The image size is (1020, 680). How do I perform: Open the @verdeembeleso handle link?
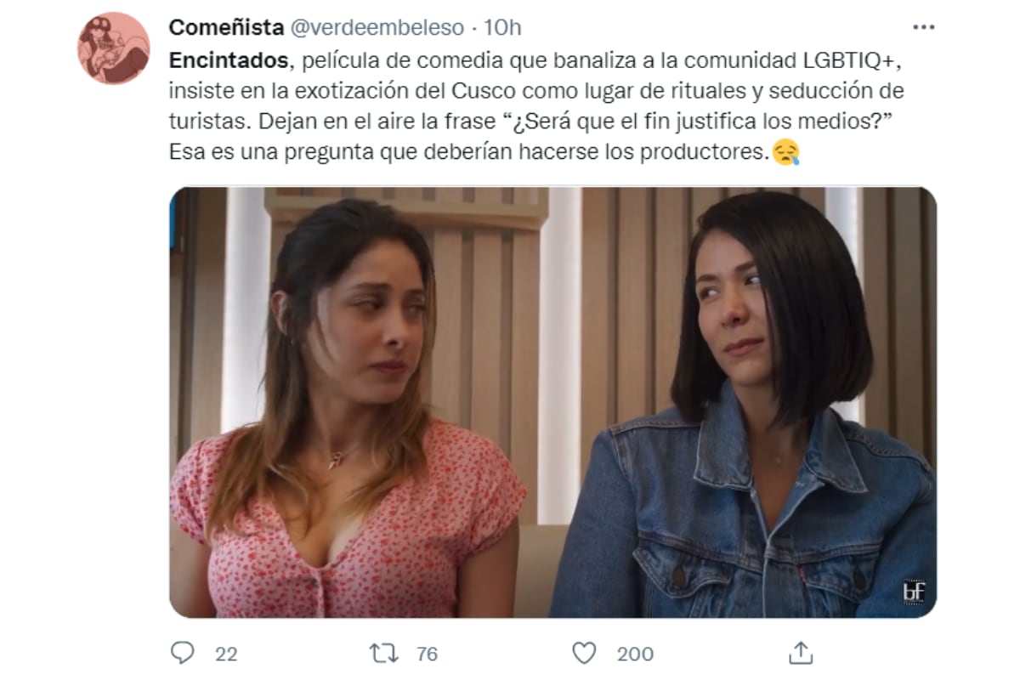(x=377, y=27)
